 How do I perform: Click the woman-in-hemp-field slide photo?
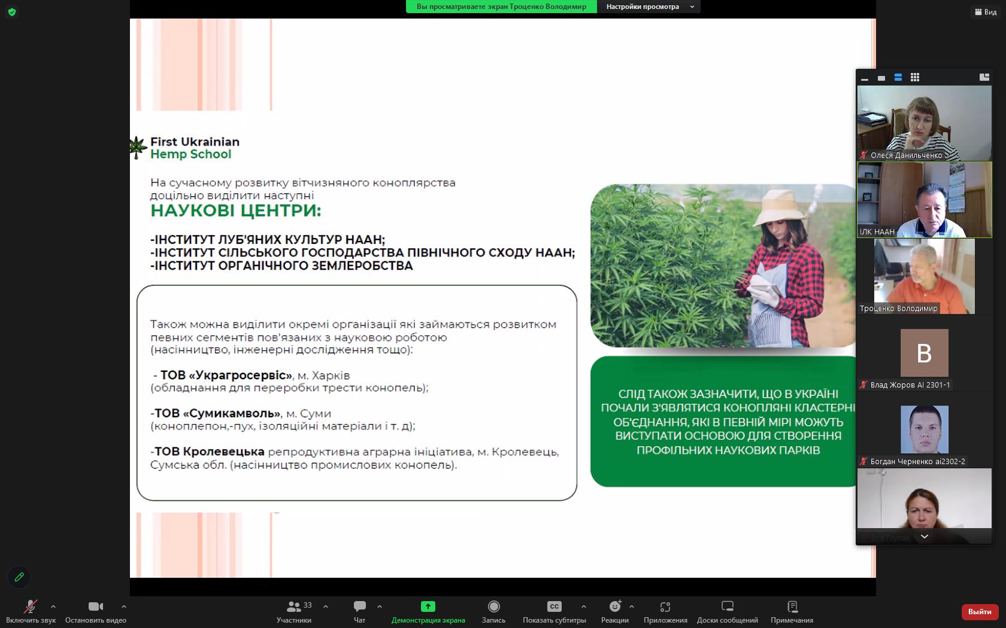click(x=723, y=266)
